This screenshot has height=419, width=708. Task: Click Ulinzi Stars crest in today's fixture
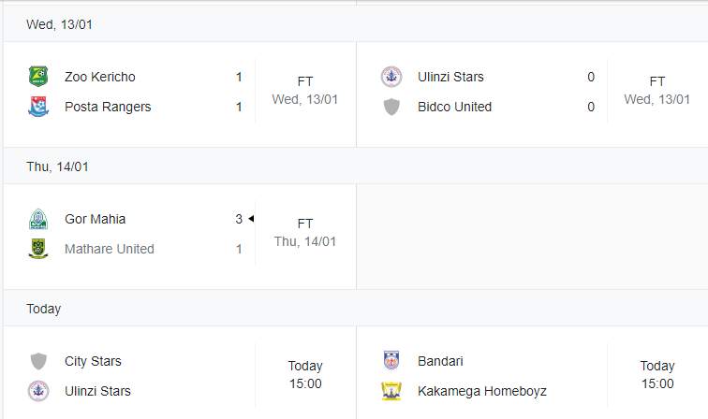click(38, 391)
